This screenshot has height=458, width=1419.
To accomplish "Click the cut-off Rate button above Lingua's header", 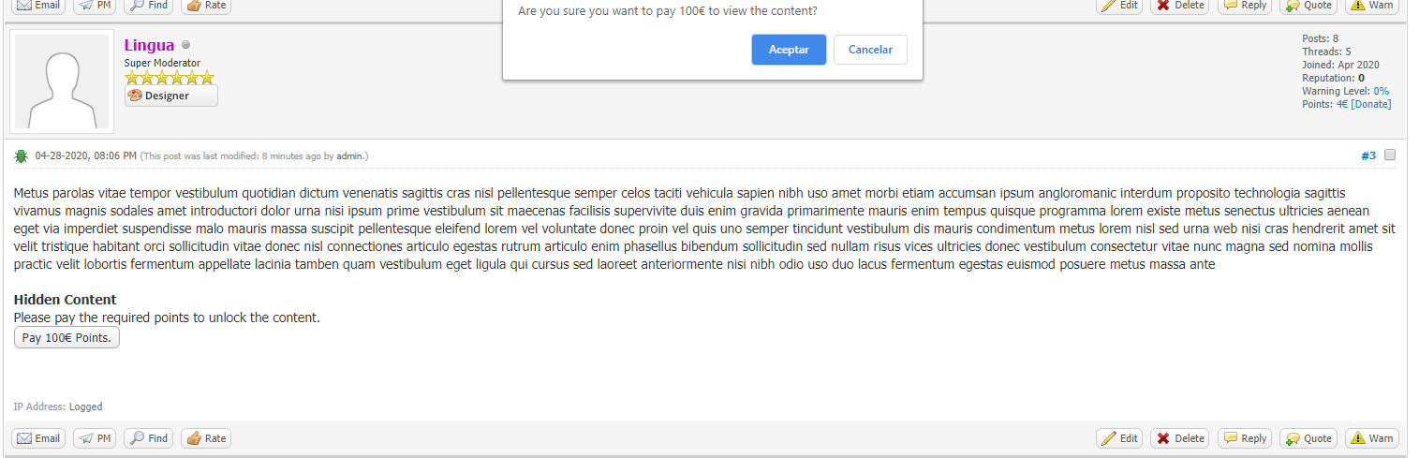I will pyautogui.click(x=206, y=6).
